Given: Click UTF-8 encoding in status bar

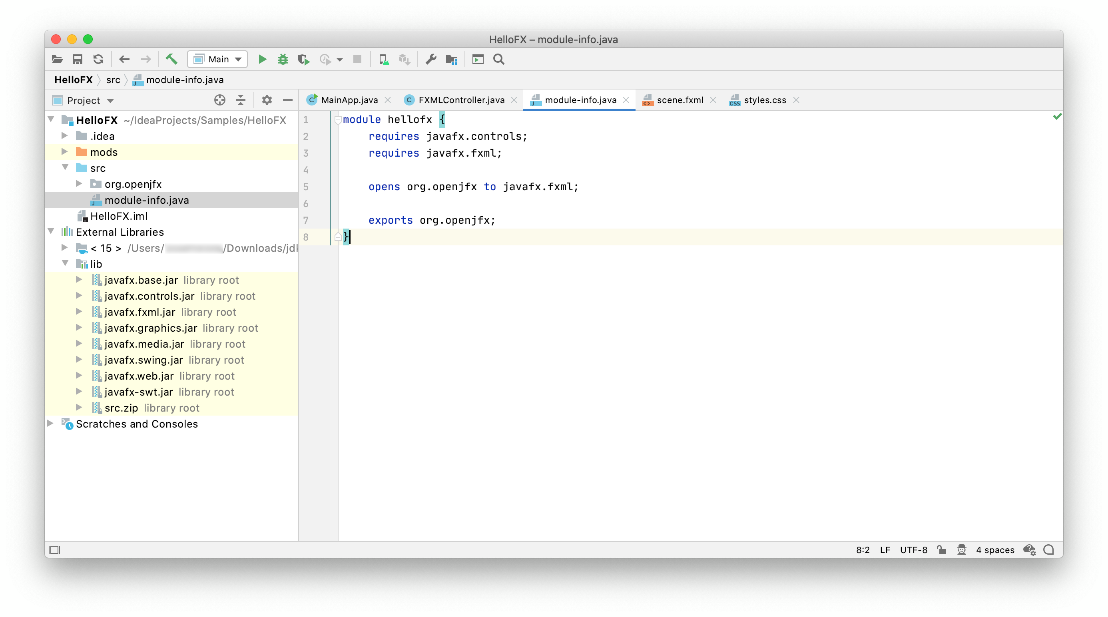Looking at the screenshot, I should (913, 549).
